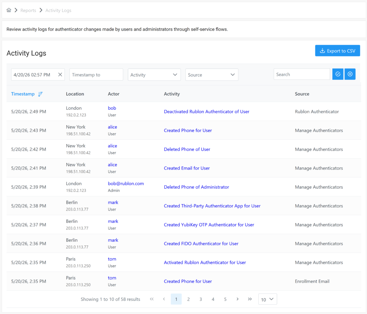Viewport: 367px width, 314px height.
Task: Open Deactivated Rublon Authenticator of User entry
Action: pyautogui.click(x=206, y=111)
